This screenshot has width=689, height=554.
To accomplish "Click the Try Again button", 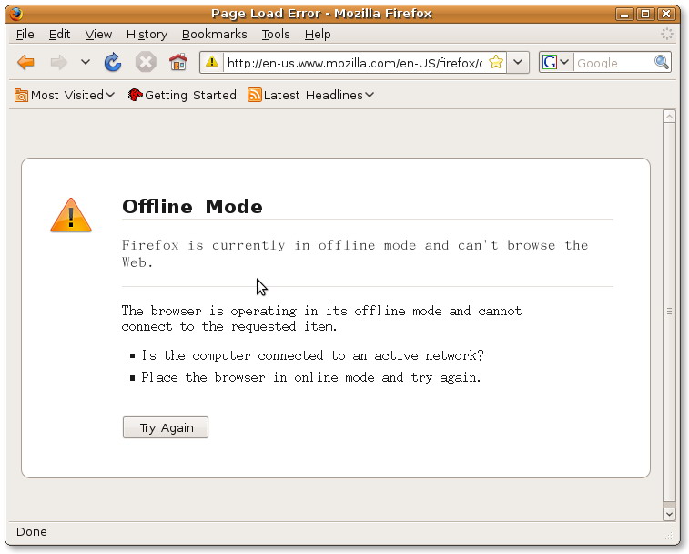I will click(166, 427).
